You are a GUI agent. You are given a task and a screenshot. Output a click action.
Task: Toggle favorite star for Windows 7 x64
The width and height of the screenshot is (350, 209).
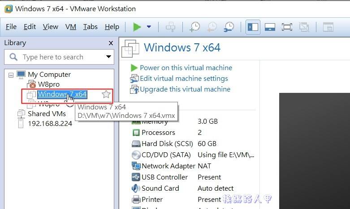[106, 94]
